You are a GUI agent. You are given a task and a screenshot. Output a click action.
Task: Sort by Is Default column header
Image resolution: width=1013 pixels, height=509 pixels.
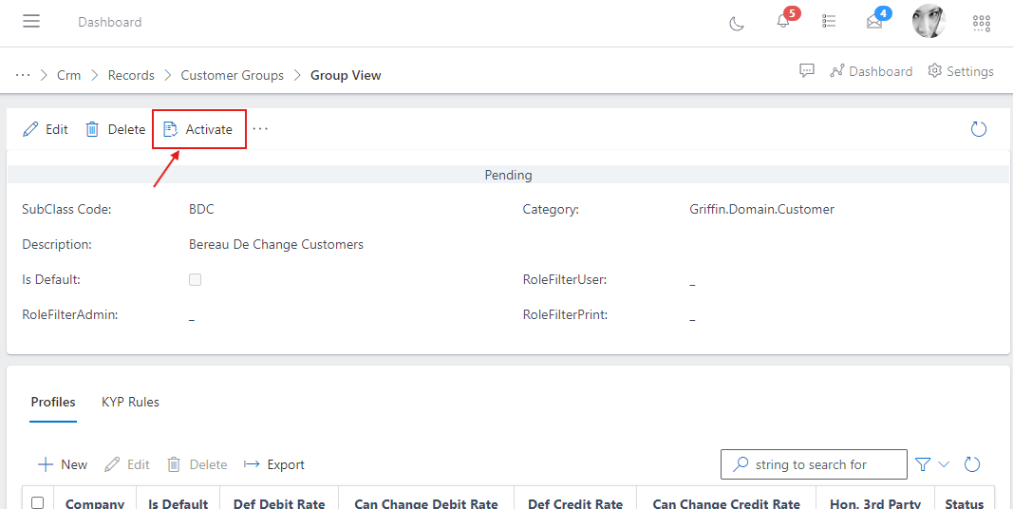[178, 504]
